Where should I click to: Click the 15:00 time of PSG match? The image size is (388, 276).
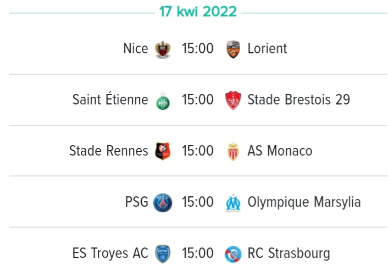[x=197, y=202]
